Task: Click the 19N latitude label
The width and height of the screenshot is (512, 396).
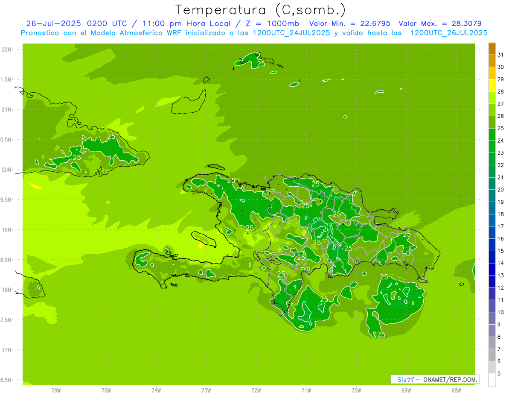Action: pyautogui.click(x=7, y=230)
